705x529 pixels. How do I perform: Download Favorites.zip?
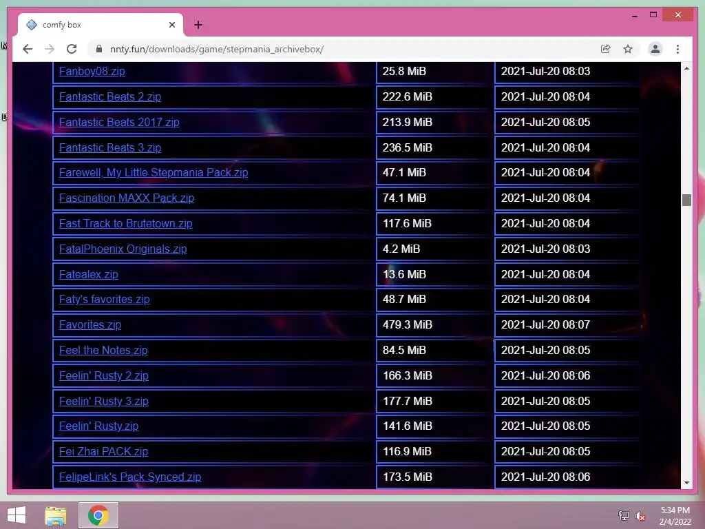[90, 325]
